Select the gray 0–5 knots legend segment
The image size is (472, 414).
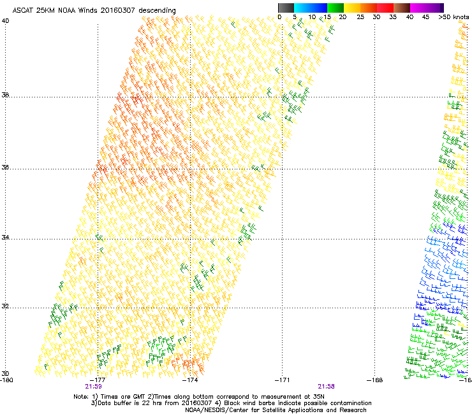286,8
